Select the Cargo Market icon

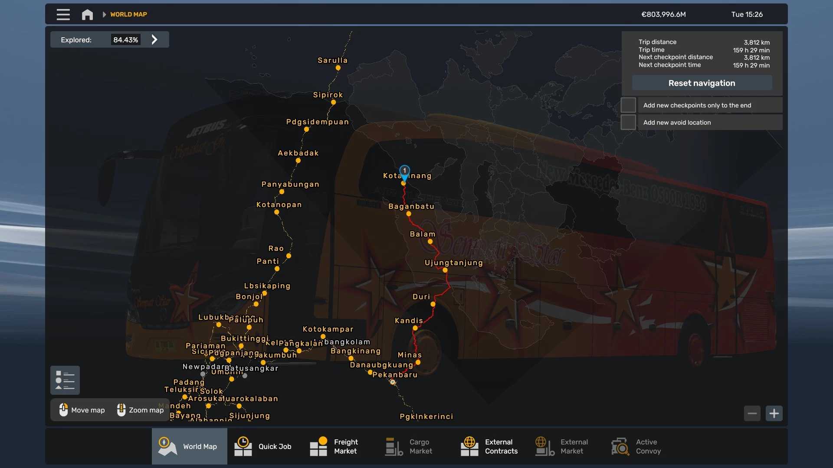394,446
